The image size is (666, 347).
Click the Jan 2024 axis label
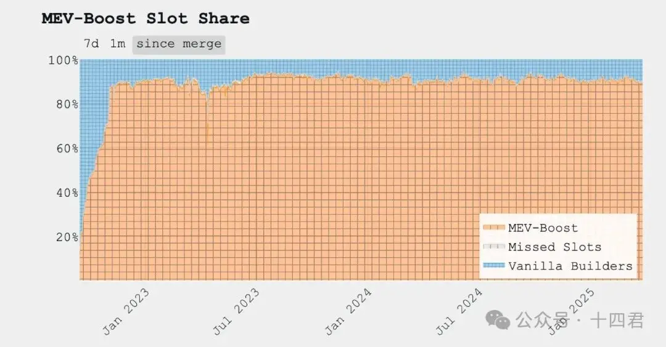(x=349, y=311)
